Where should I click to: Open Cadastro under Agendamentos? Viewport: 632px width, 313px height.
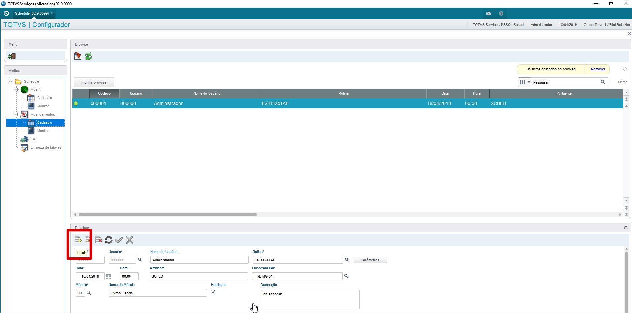[44, 122]
